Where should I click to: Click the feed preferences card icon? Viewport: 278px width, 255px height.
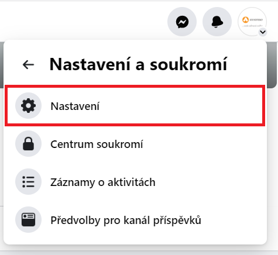tap(29, 220)
